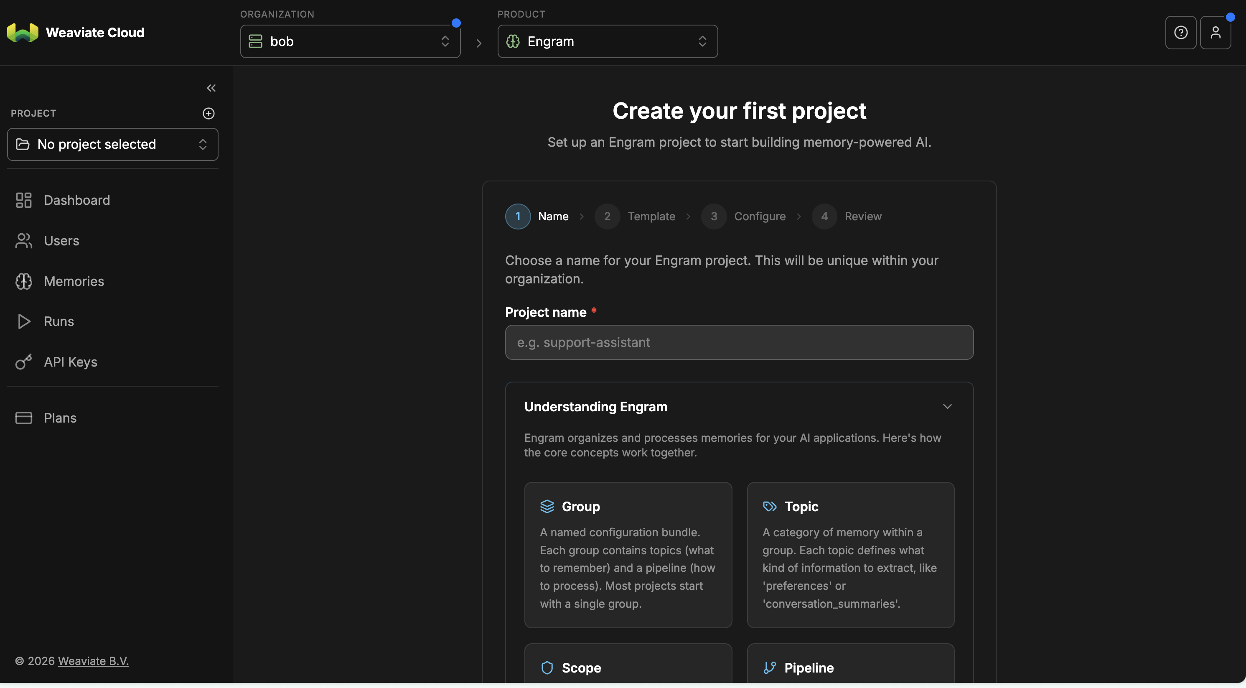Click the Weaviate Cloud logo icon

point(23,33)
